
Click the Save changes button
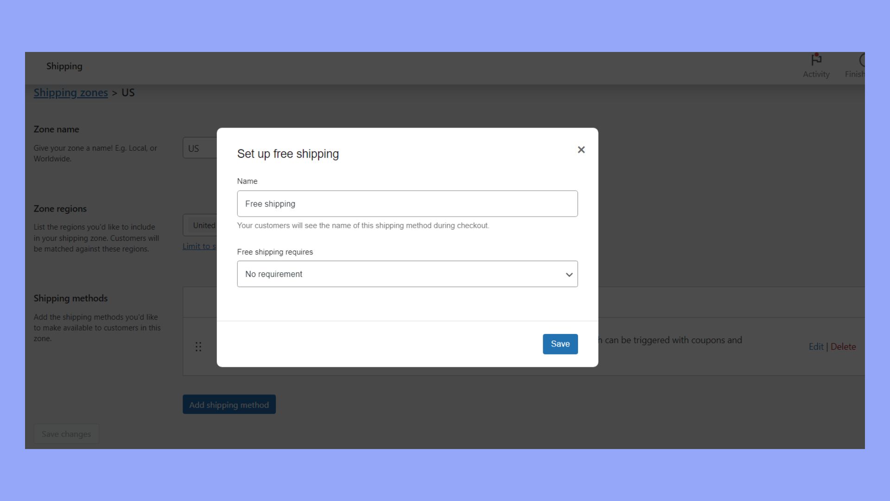pos(66,434)
